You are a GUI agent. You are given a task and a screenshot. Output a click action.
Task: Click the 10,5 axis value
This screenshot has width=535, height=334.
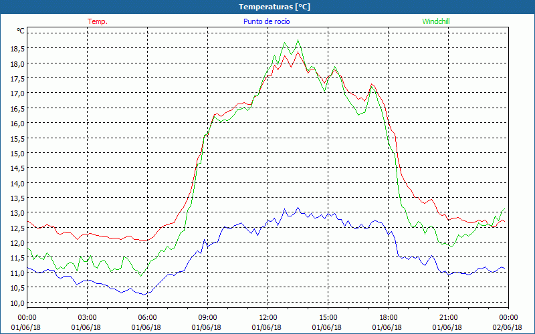point(17,288)
